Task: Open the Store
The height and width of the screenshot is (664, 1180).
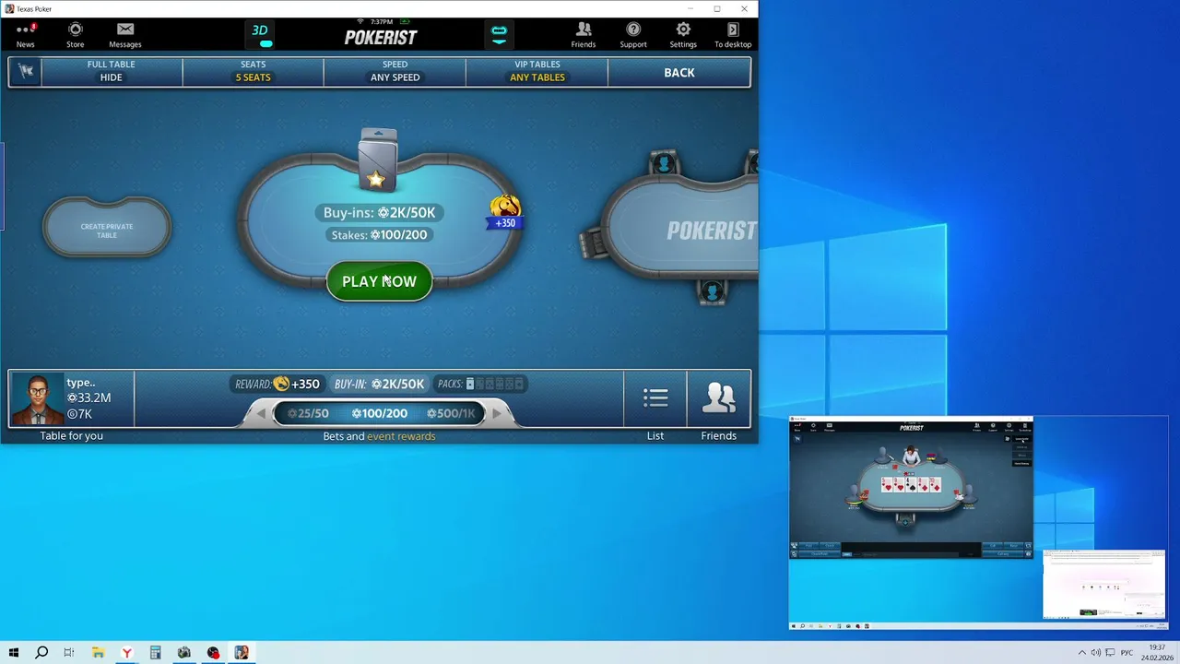Action: tap(76, 35)
